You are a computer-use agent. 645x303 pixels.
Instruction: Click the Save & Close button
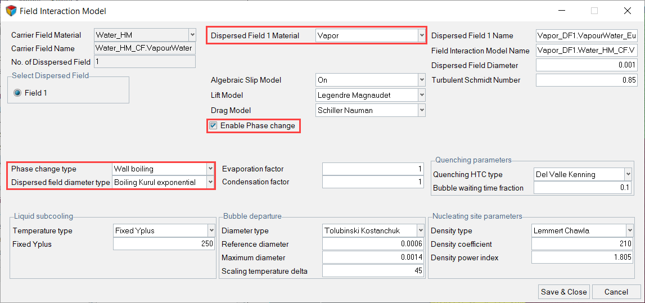coord(563,292)
